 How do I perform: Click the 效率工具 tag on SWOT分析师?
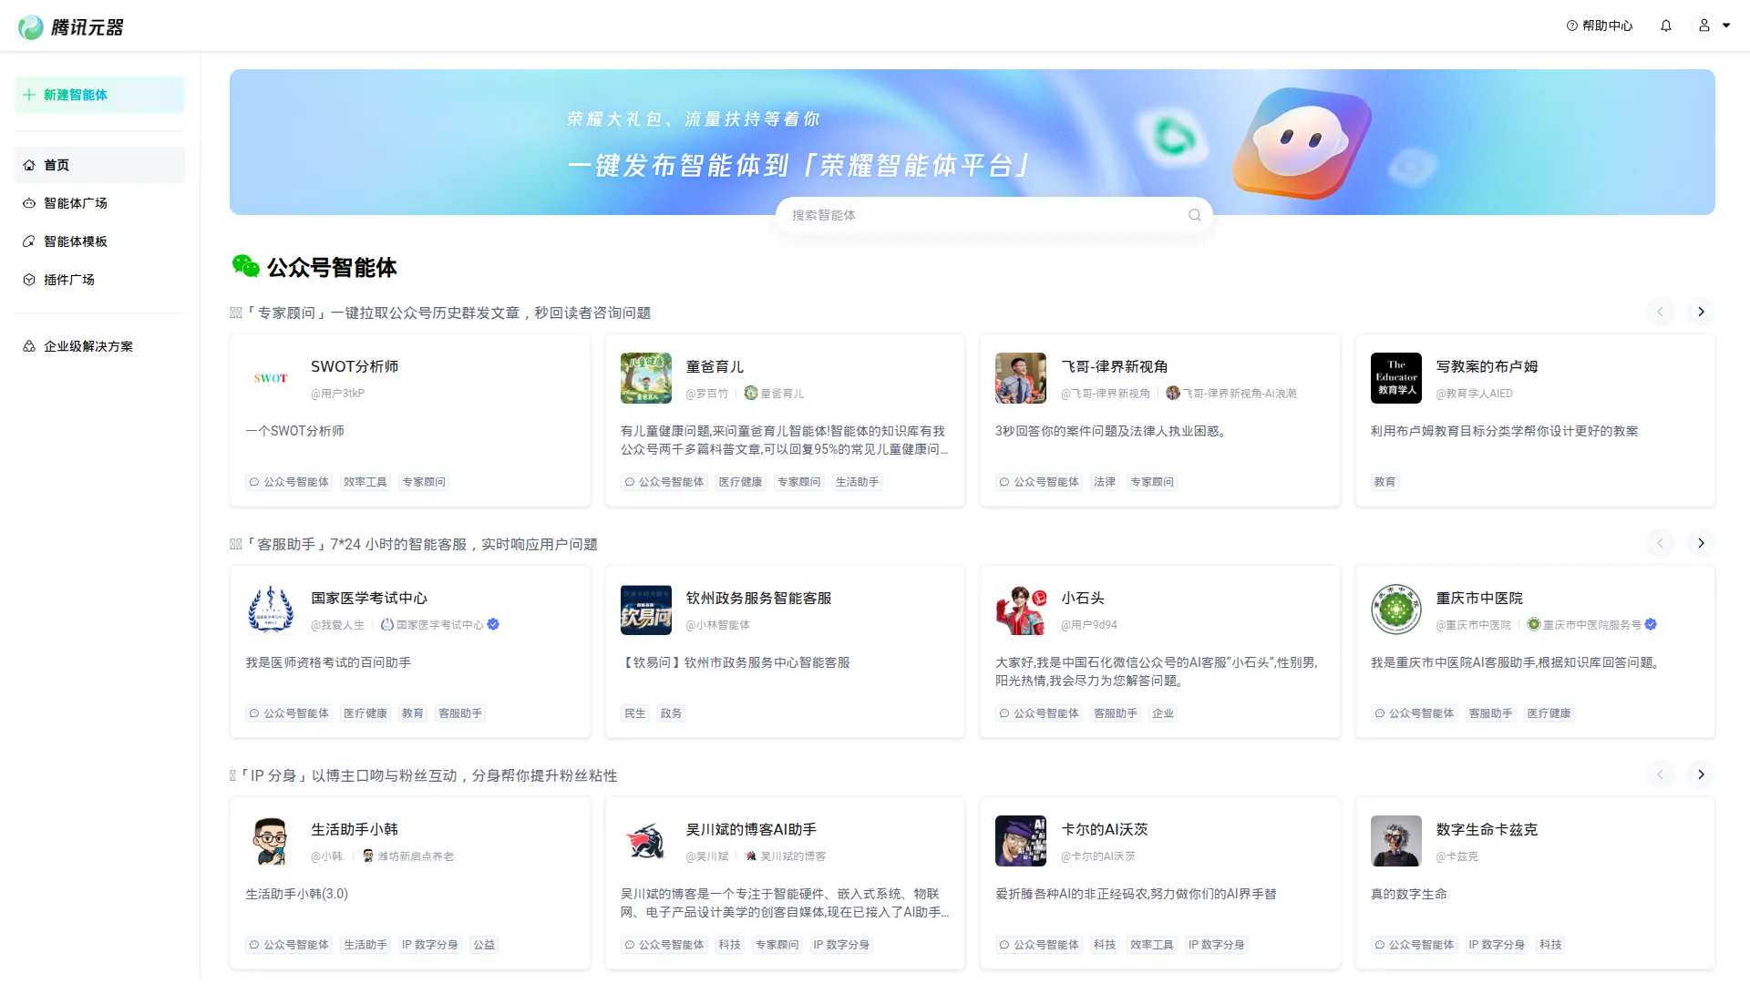365,482
